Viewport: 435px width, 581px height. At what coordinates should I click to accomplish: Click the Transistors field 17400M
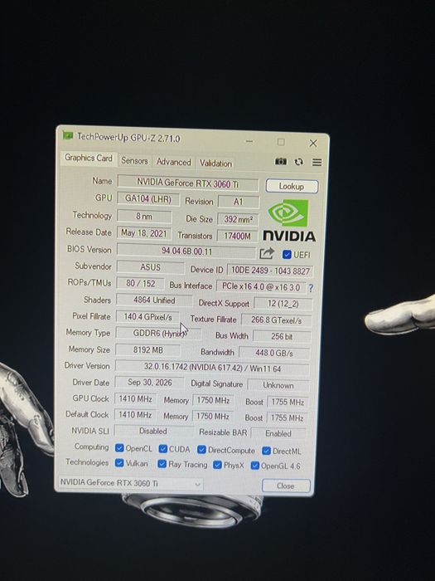pos(238,236)
